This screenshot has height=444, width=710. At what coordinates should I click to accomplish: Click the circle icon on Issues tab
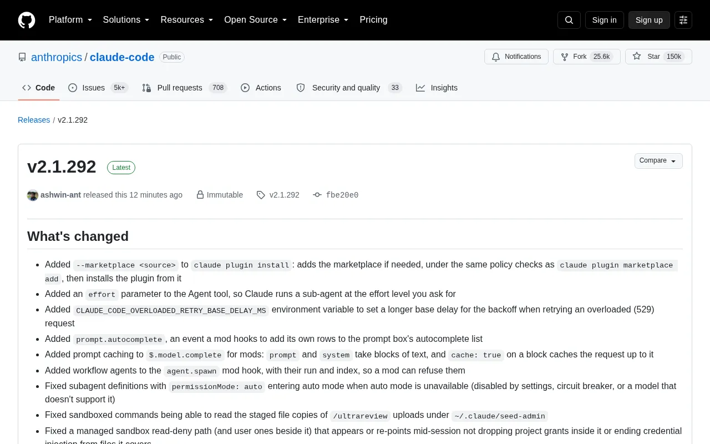coord(73,88)
